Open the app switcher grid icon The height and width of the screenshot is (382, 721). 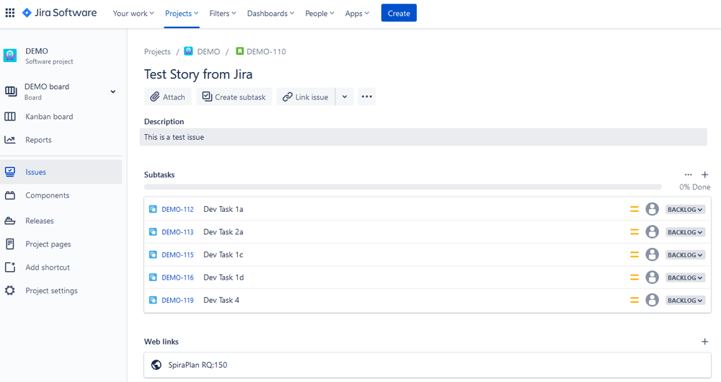[10, 13]
